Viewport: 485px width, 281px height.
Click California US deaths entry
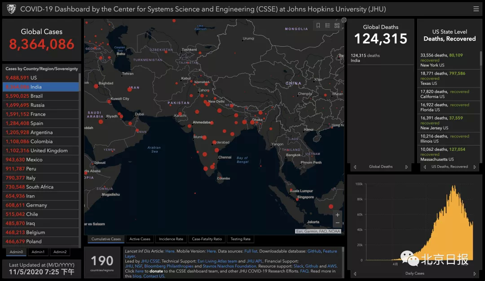coord(449,94)
